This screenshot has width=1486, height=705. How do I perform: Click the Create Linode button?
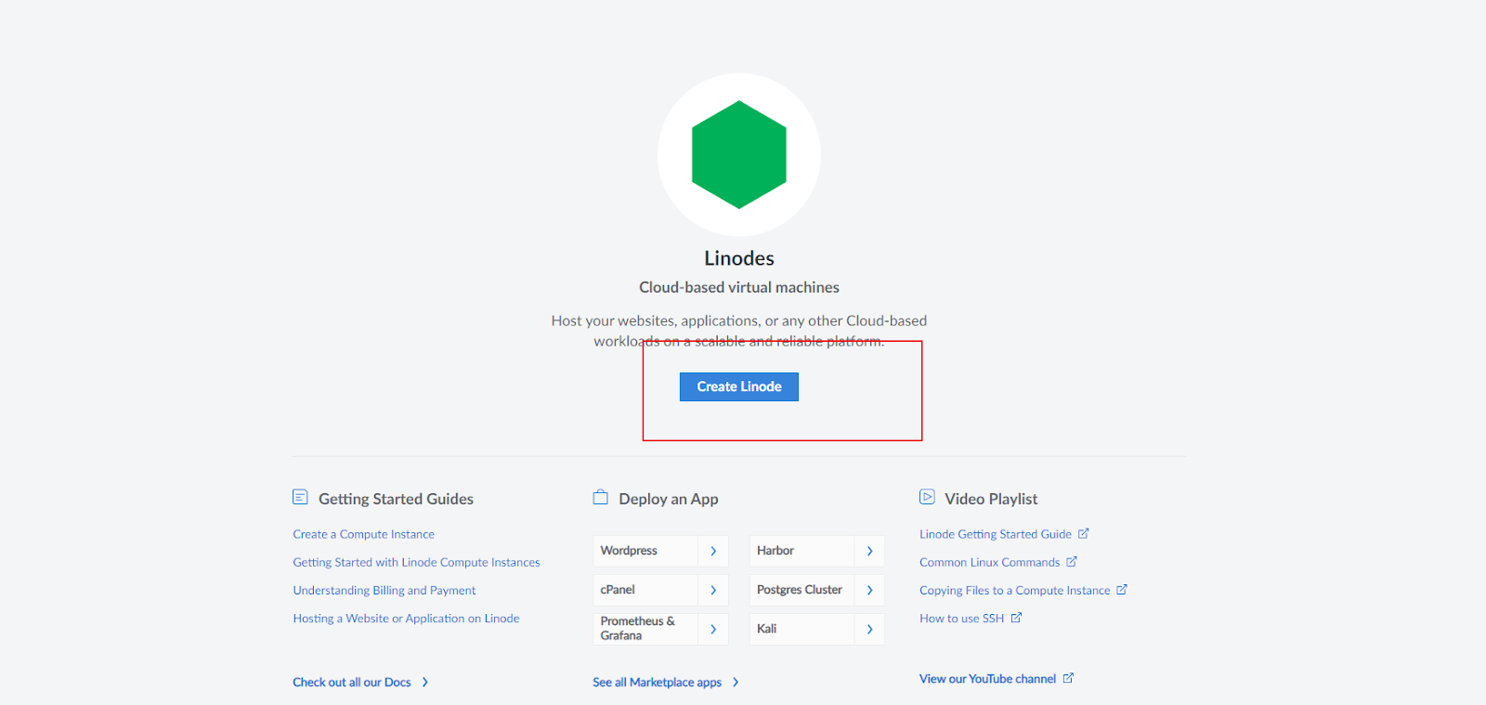[738, 386]
